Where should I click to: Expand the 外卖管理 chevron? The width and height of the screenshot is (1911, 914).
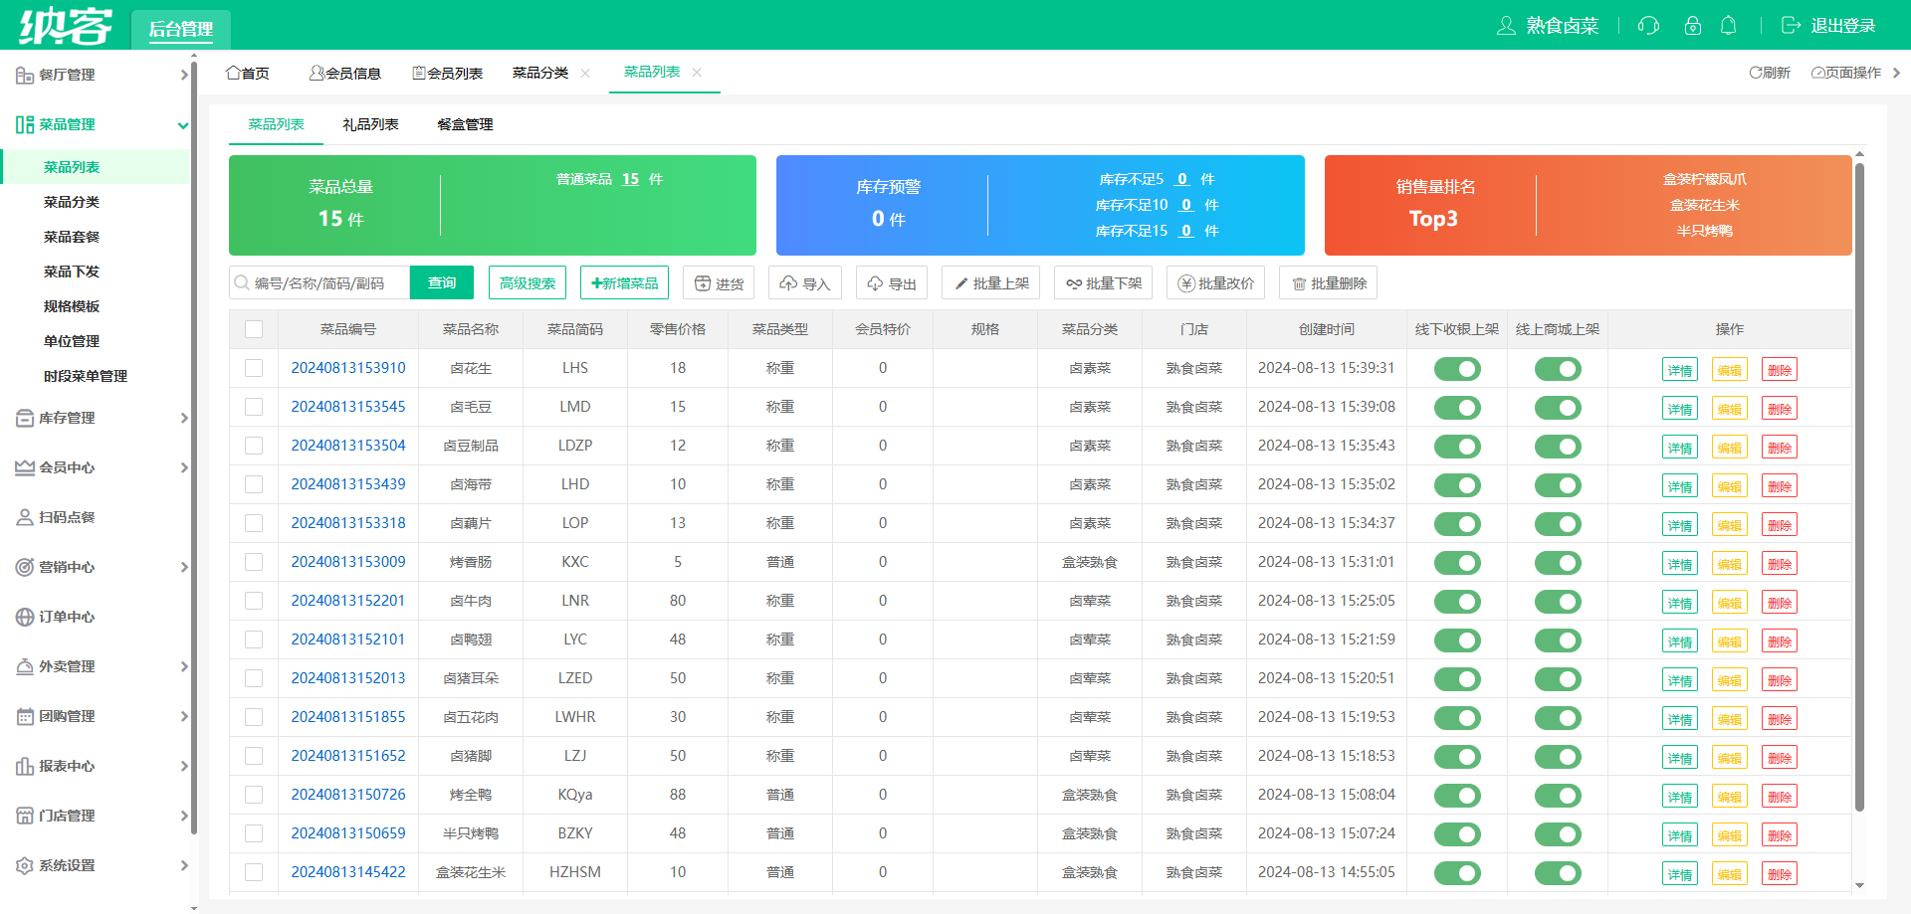click(183, 666)
